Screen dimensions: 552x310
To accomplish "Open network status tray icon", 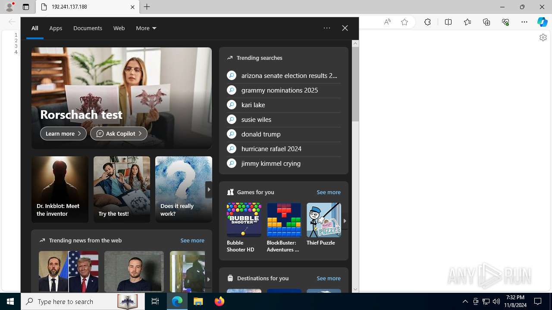I will tap(486, 301).
